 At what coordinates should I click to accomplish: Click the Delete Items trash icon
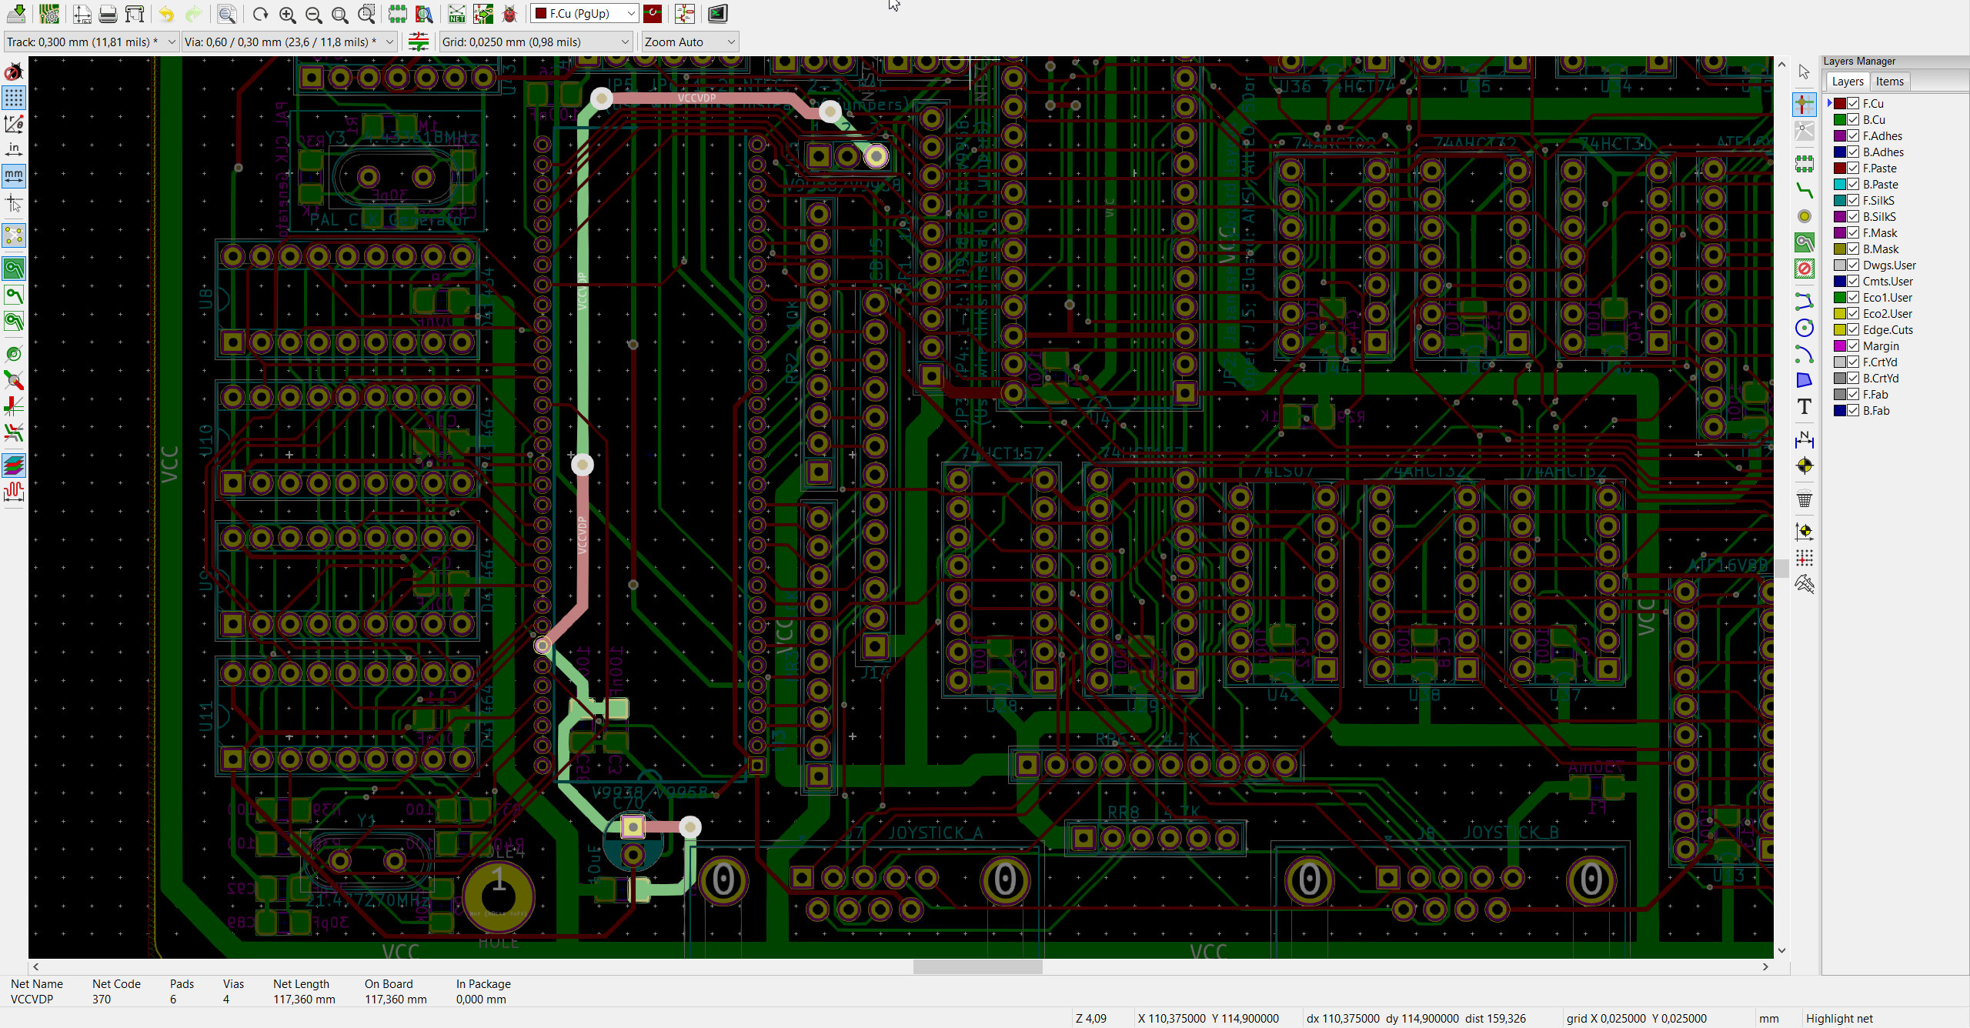[x=1804, y=499]
